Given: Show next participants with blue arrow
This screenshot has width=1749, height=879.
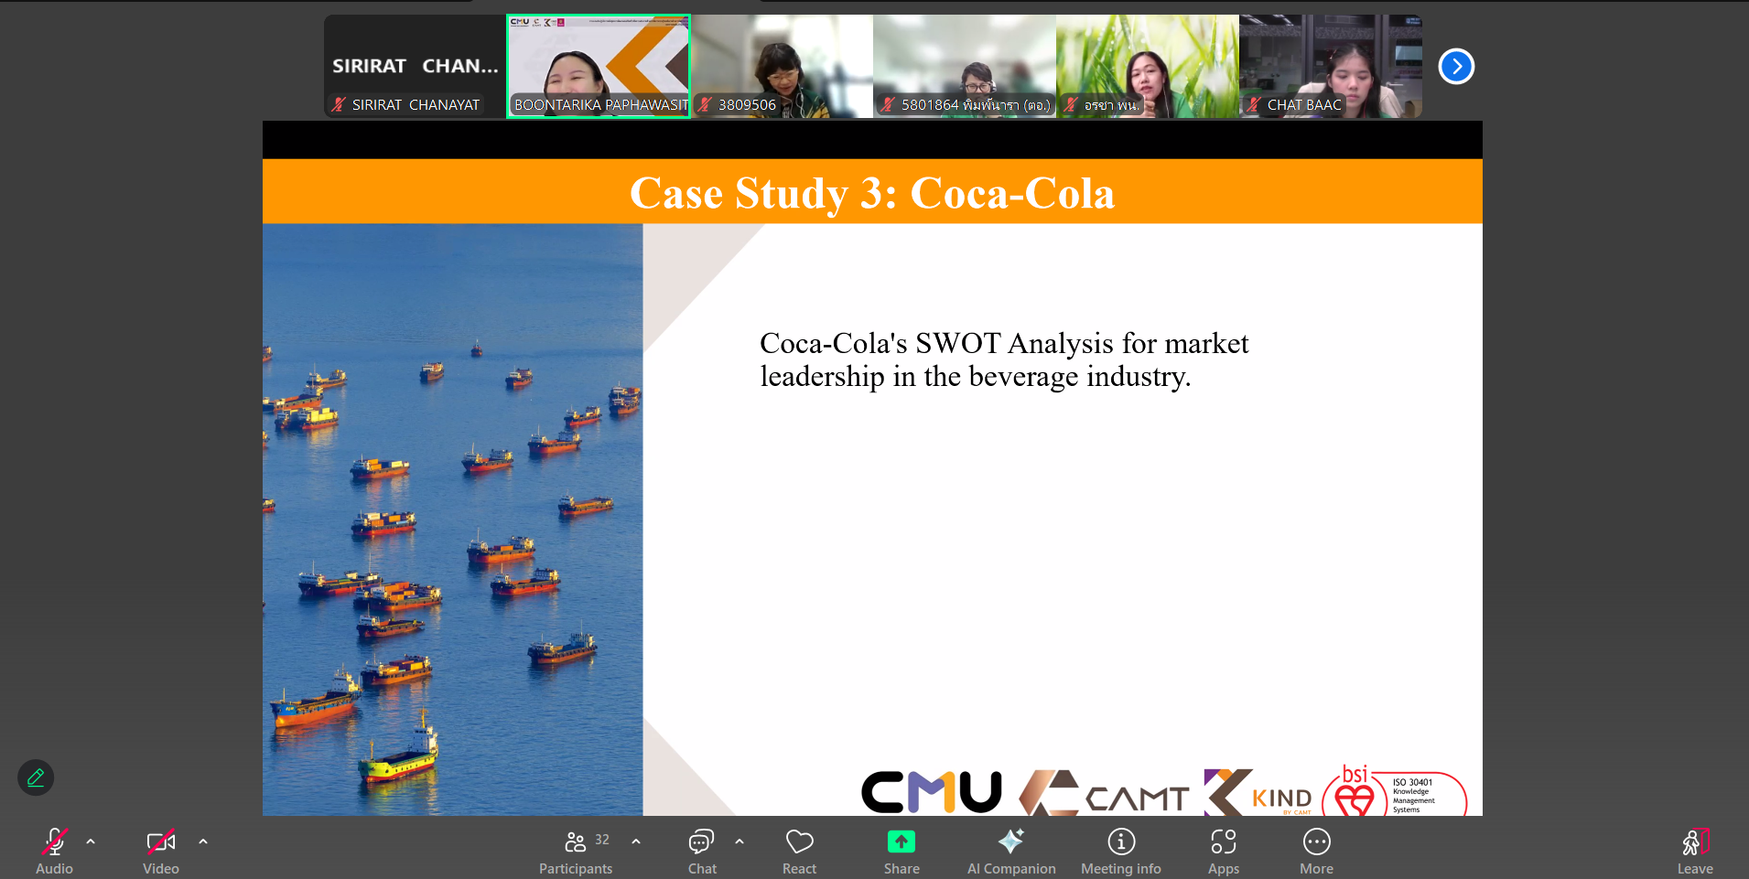Looking at the screenshot, I should [1456, 67].
